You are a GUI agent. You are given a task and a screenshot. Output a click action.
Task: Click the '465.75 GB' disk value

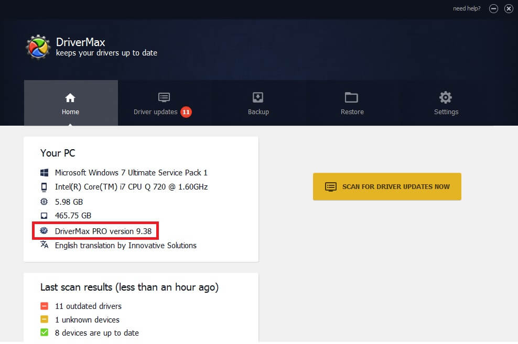tap(73, 216)
